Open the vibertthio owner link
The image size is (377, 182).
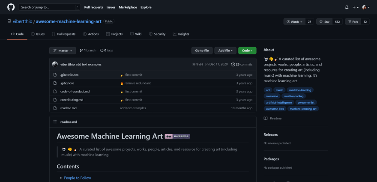22,21
